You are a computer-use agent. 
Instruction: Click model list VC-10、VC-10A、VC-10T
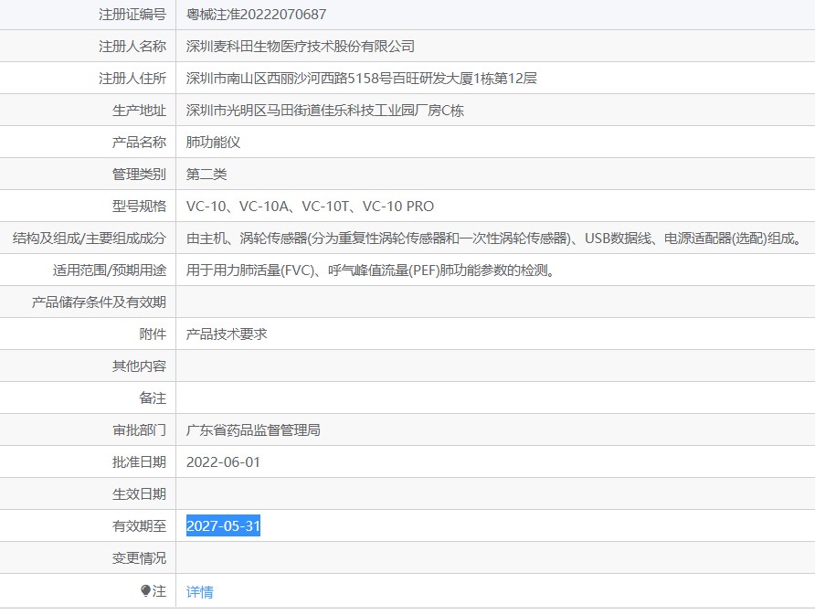pyautogui.click(x=268, y=207)
